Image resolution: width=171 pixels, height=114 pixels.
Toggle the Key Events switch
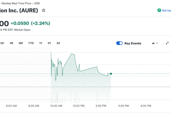(x=119, y=43)
